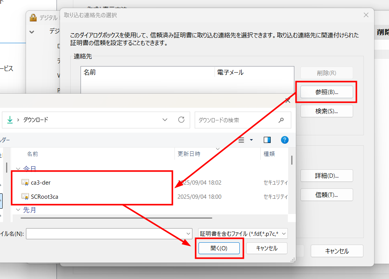
Task: Click the green download folder icon
Action: [10, 120]
